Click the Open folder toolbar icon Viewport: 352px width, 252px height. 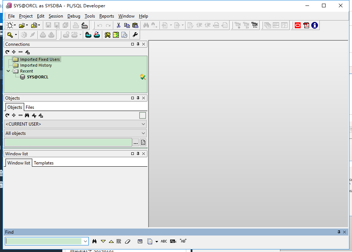click(22, 25)
